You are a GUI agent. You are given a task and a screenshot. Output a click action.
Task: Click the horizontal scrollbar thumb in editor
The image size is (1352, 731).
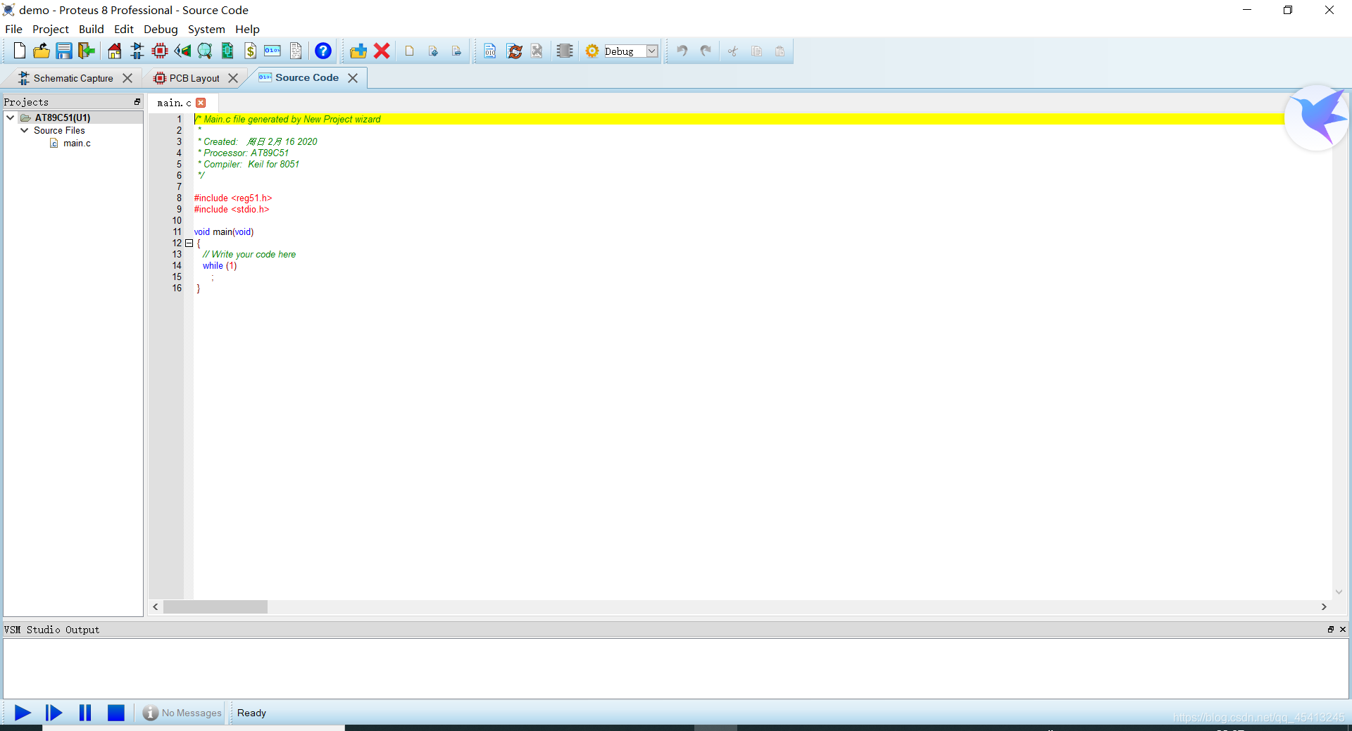(215, 606)
